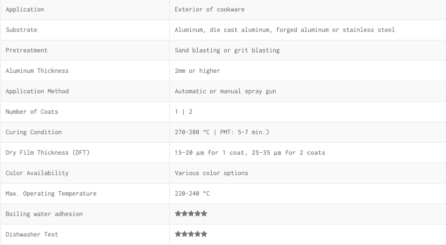The width and height of the screenshot is (446, 245).
Task: Click the Number of Coats label
Action: pyautogui.click(x=31, y=112)
